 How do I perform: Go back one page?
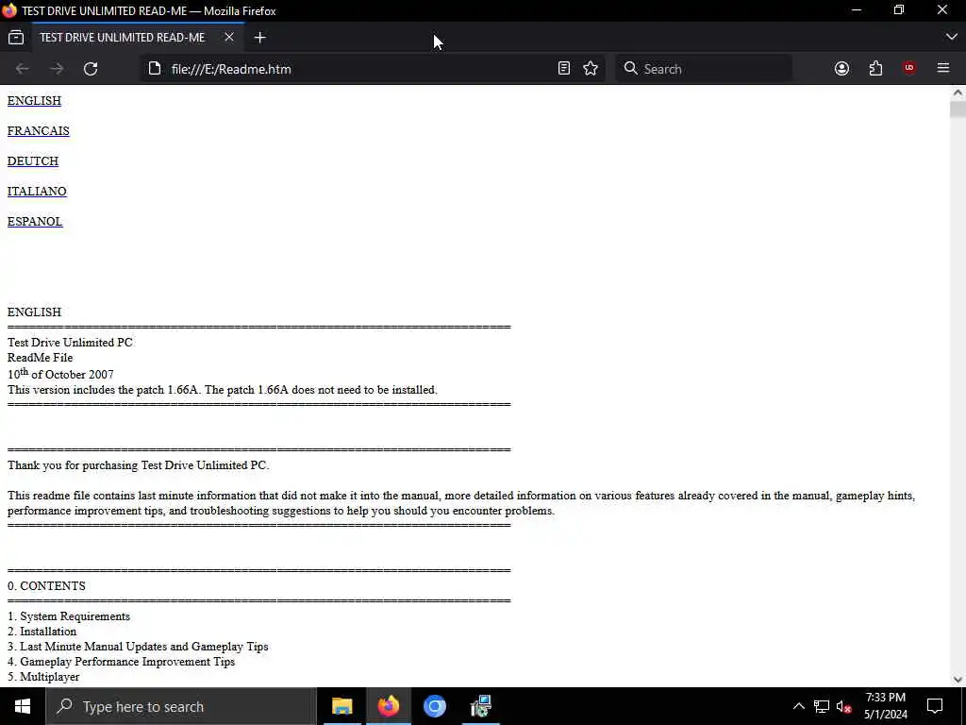coord(23,69)
